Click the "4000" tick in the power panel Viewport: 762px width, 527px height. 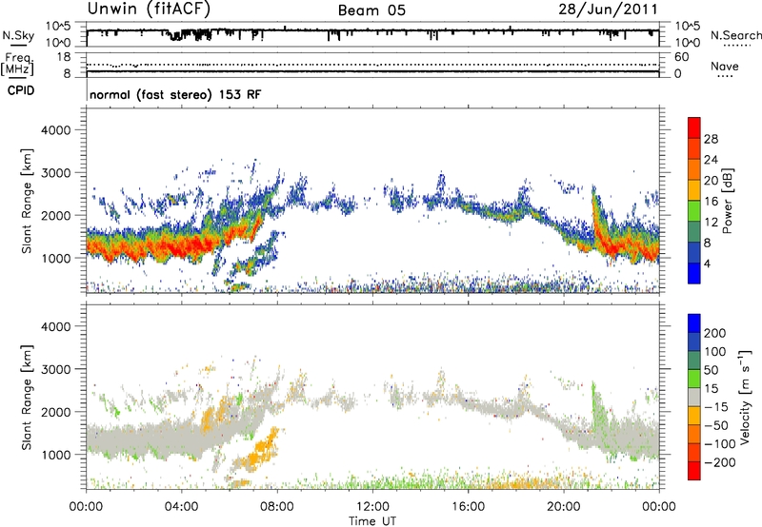[55, 130]
